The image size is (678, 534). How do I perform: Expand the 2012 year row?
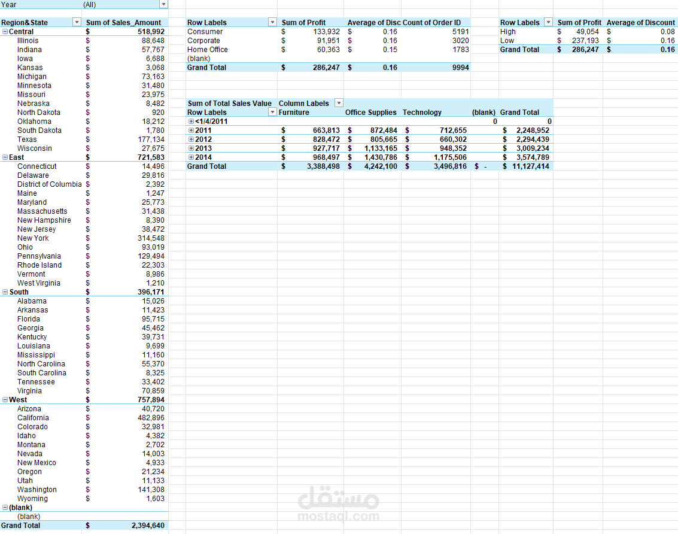tap(191, 139)
